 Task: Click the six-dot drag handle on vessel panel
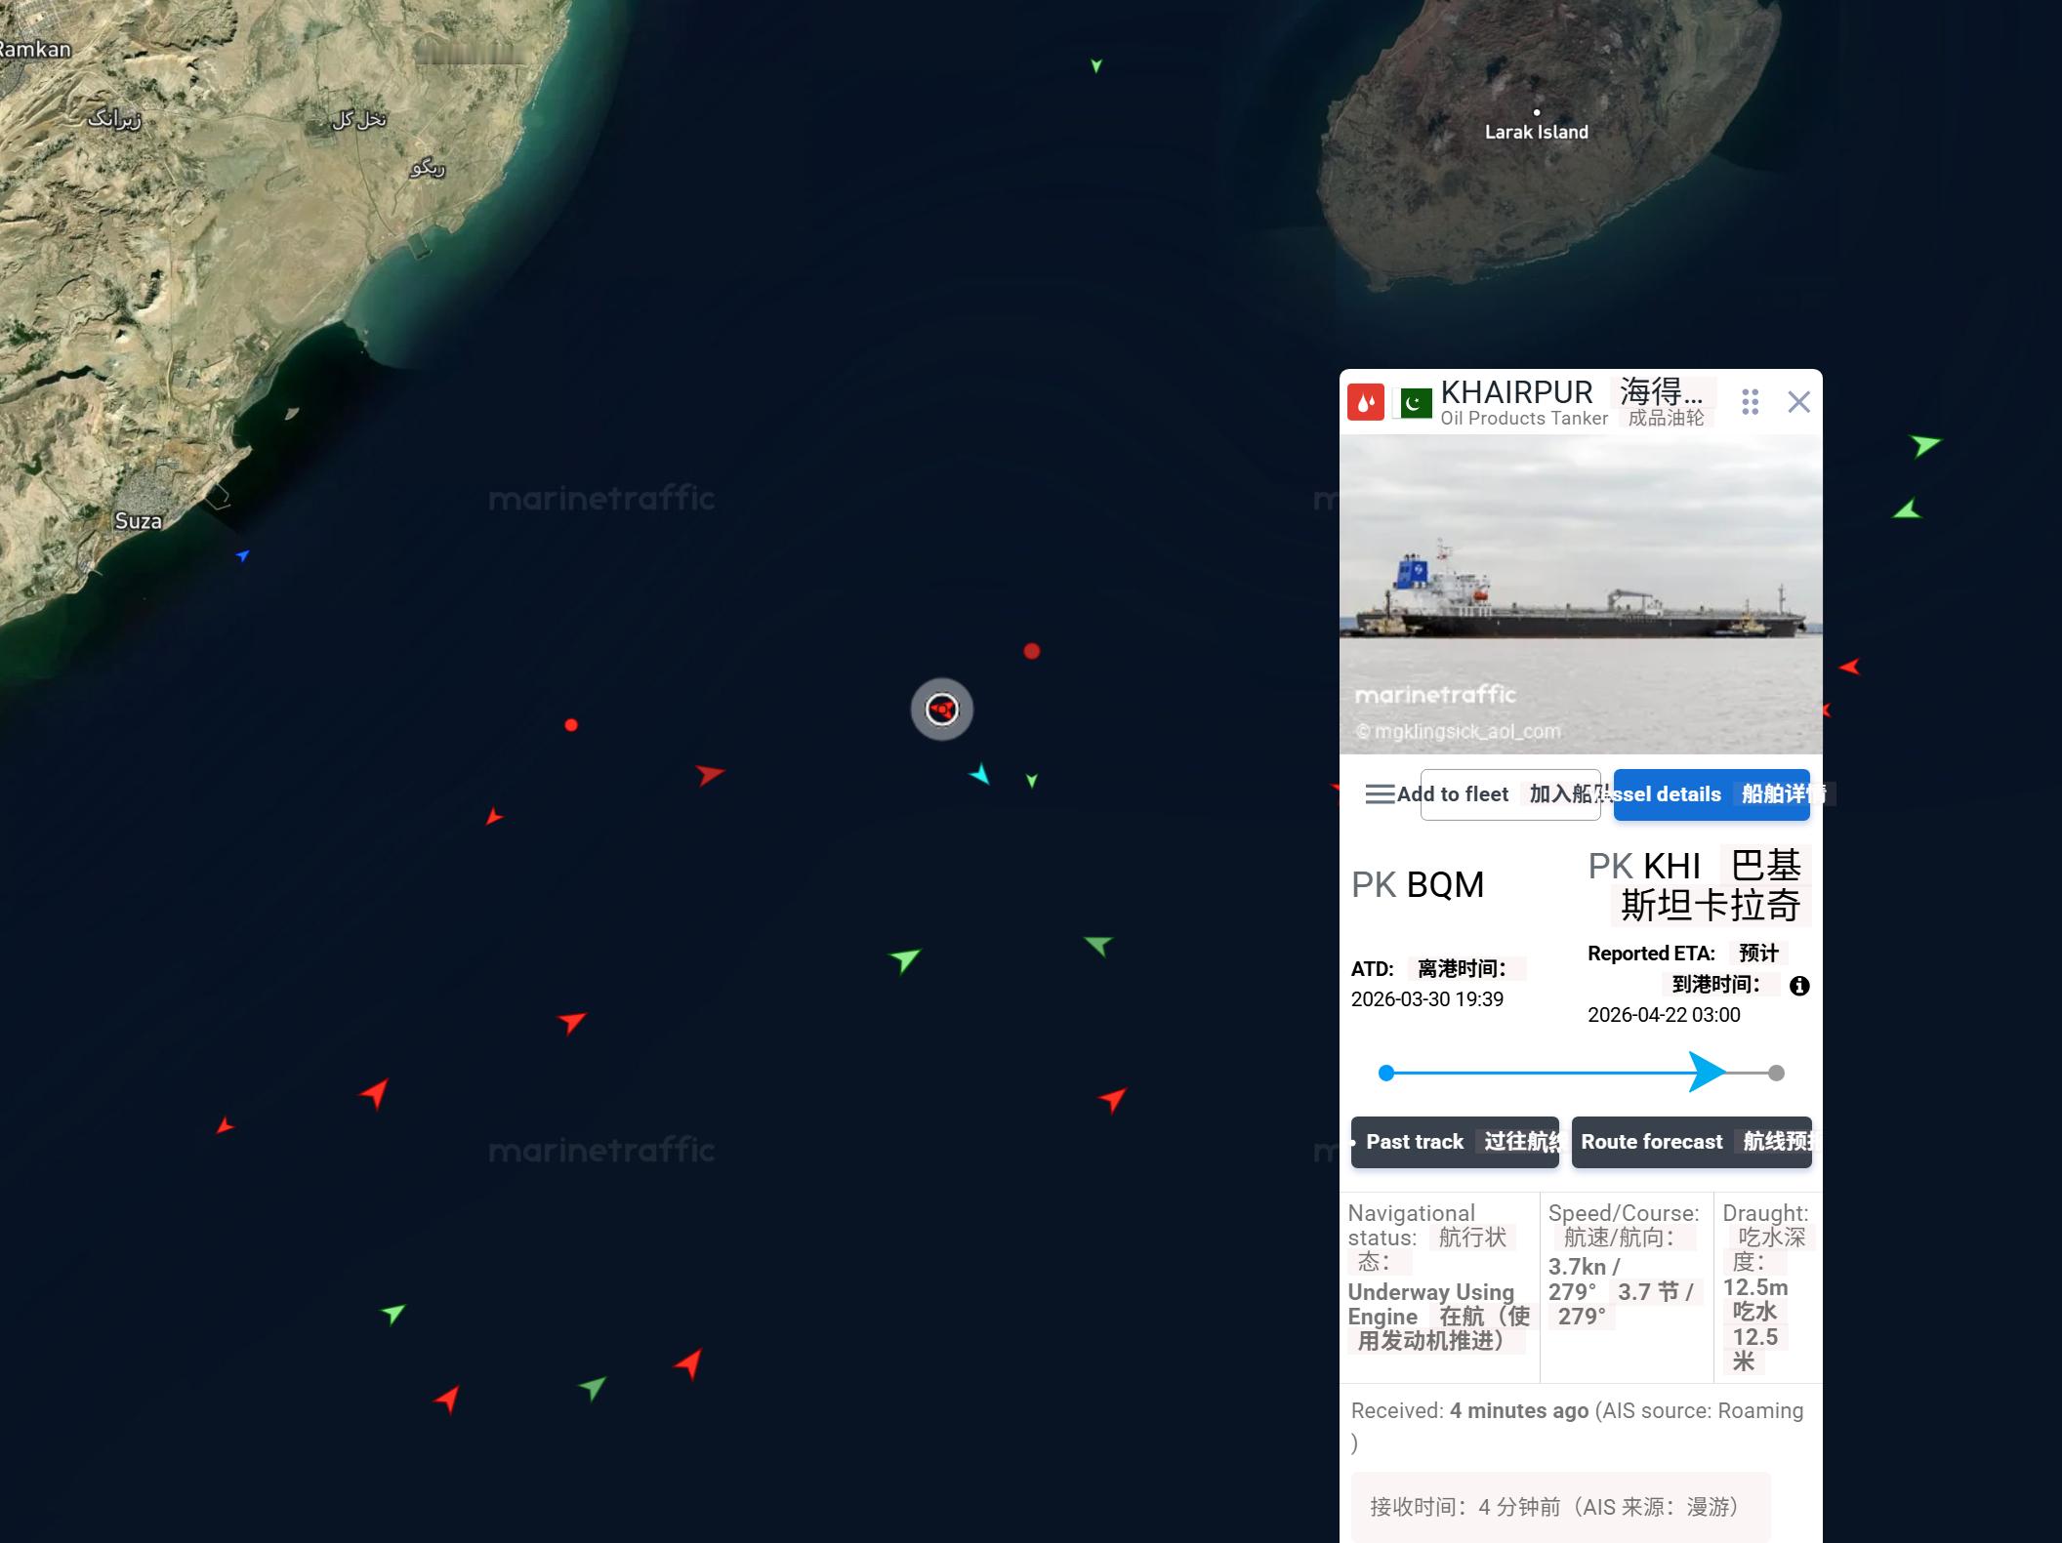tap(1750, 402)
